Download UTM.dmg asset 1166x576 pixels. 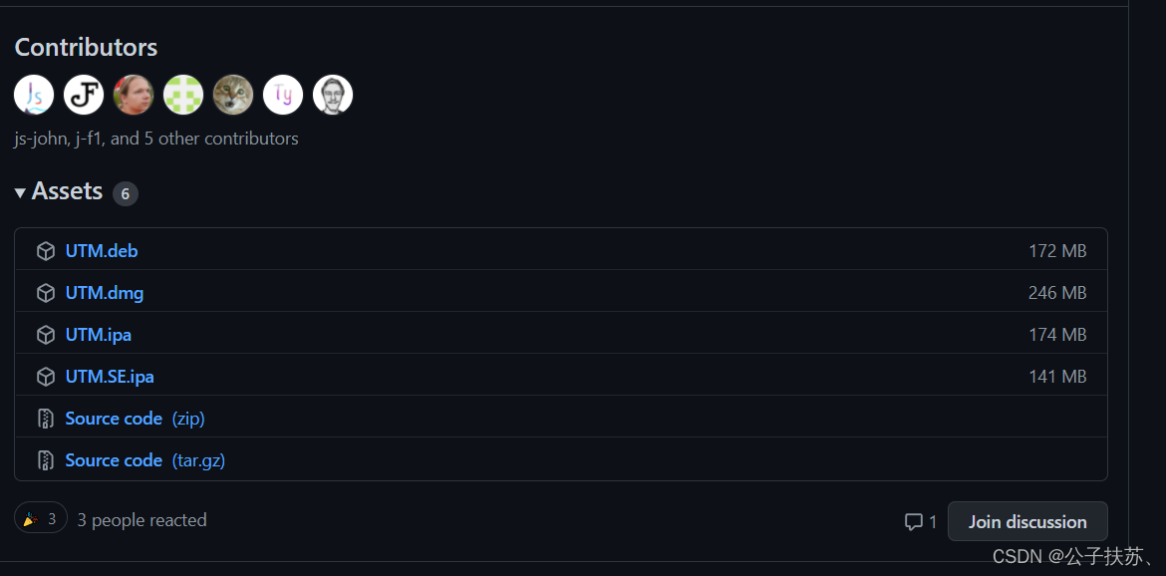click(105, 293)
